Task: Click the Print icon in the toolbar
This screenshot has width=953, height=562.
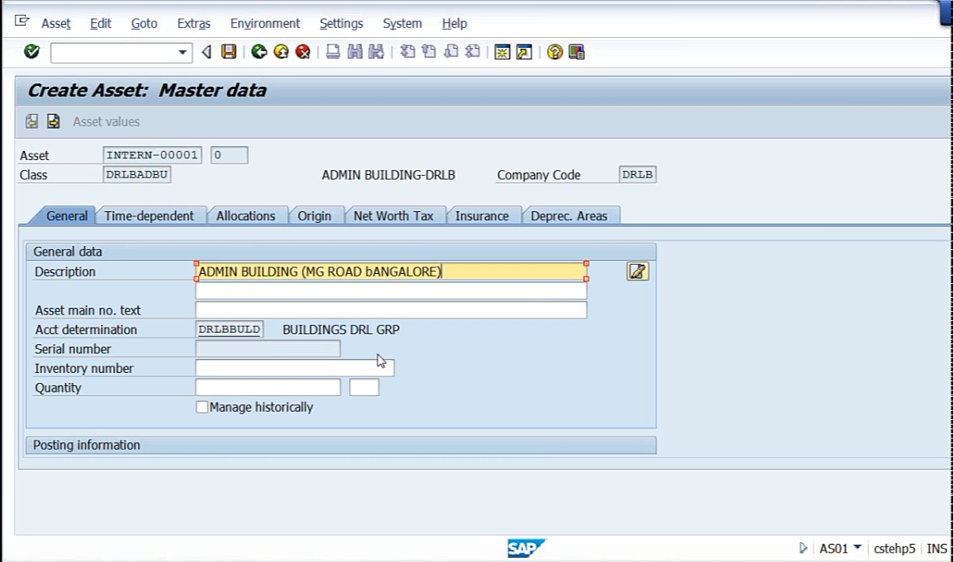Action: pyautogui.click(x=333, y=52)
